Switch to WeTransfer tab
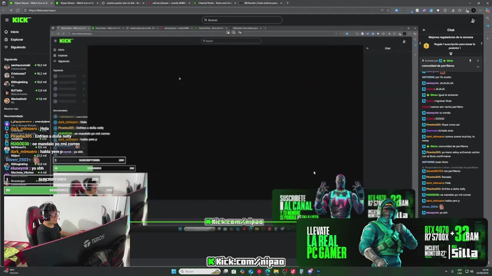Image resolution: width=492 pixels, height=276 pixels. click(x=261, y=3)
